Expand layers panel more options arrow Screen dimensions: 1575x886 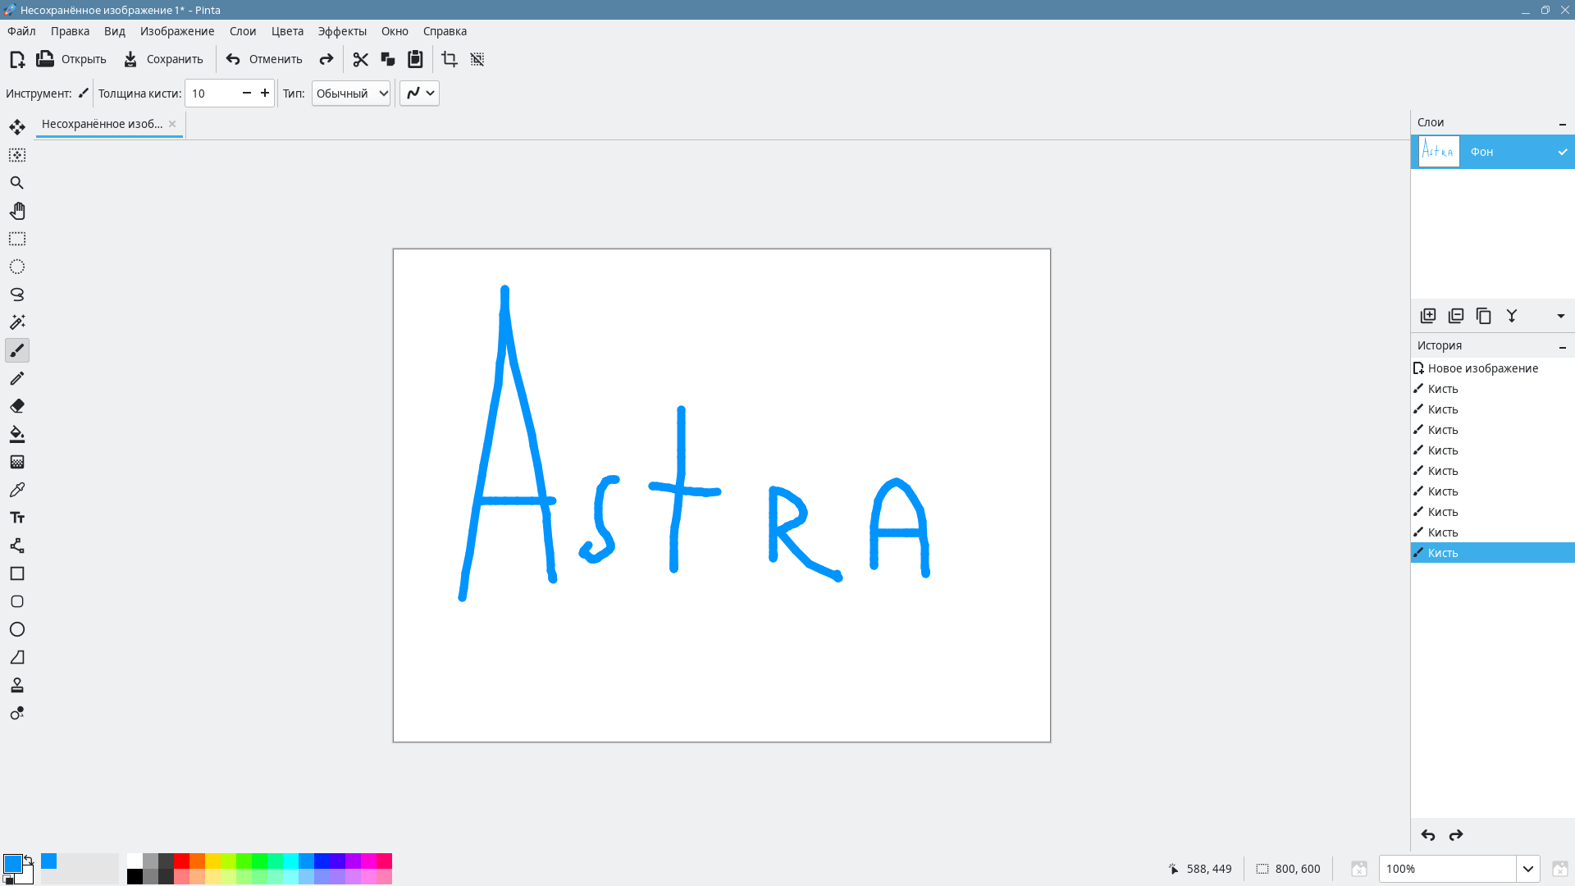tap(1561, 316)
